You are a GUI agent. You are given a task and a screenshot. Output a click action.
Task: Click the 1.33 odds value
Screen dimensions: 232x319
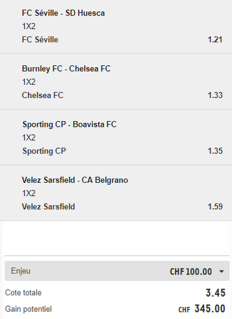tap(215, 96)
